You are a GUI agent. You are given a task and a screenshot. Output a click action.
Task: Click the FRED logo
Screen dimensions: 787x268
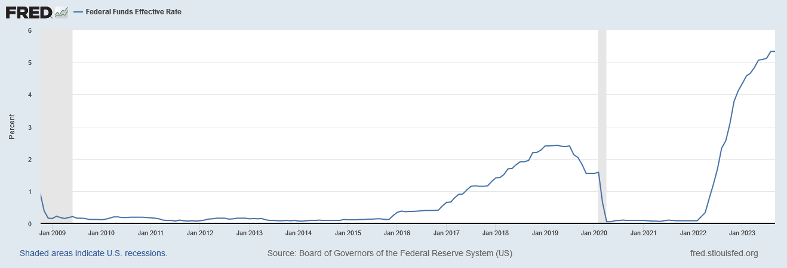coord(28,12)
